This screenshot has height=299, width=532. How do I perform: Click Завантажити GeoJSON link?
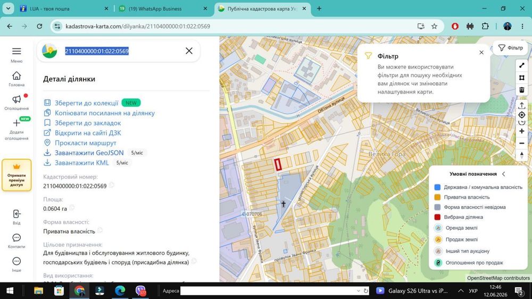pos(89,153)
